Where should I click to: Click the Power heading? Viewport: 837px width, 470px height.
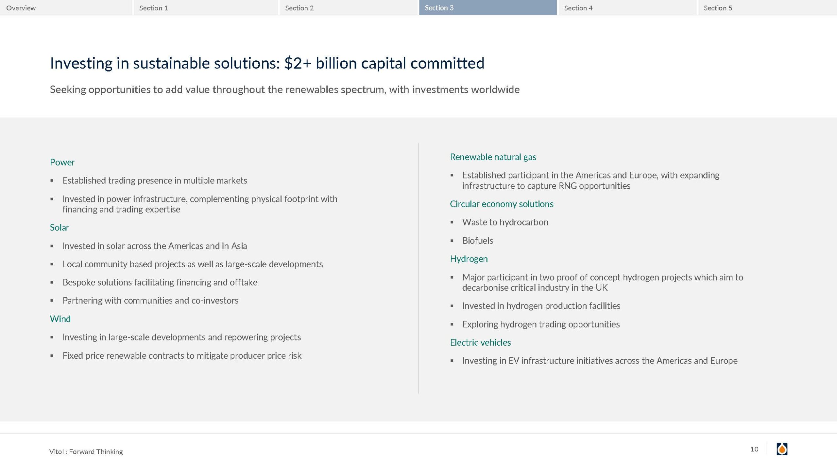(x=62, y=162)
